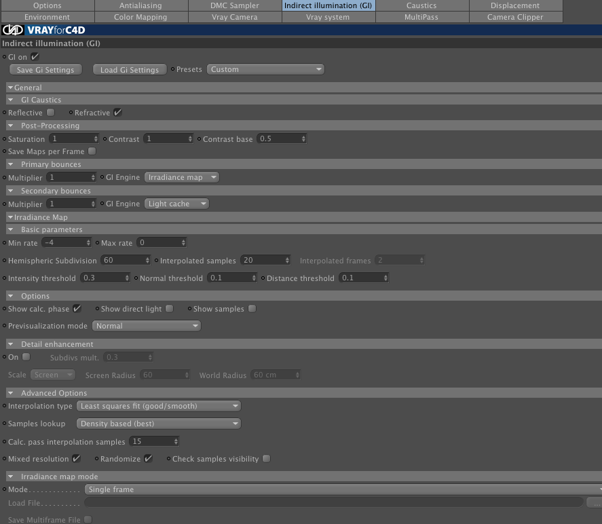Open Secondary bounces GI Engine dropdown
Image resolution: width=602 pixels, height=524 pixels.
176,204
